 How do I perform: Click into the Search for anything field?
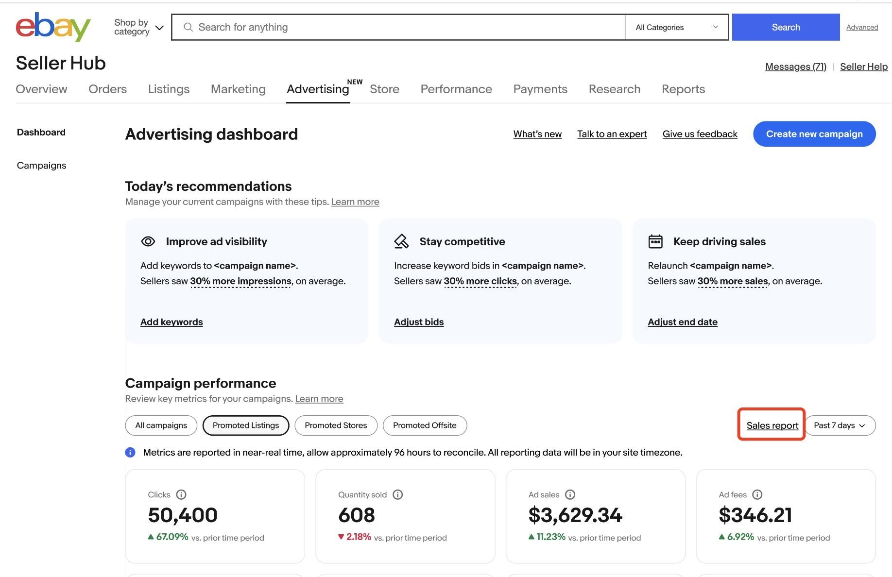(398, 27)
